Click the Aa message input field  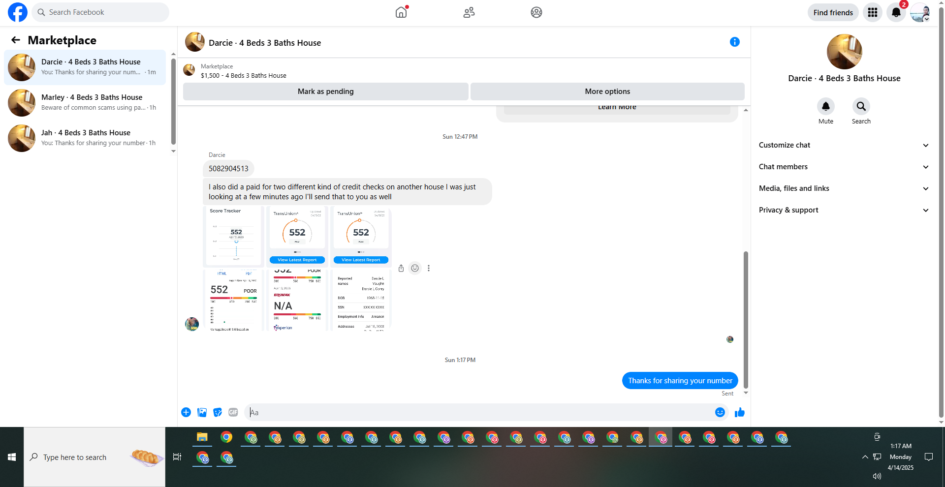480,412
